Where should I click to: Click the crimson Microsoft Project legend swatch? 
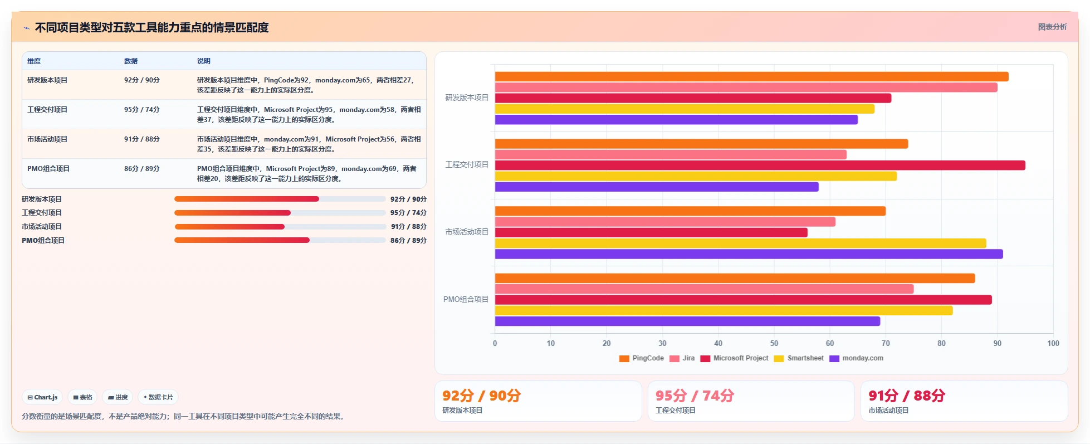tap(705, 358)
